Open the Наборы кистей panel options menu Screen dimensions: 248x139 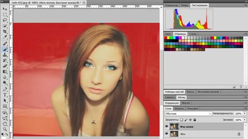coord(245,92)
